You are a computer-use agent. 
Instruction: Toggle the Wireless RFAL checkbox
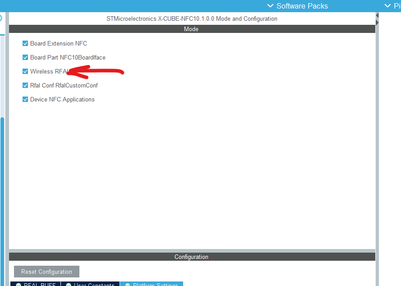25,71
